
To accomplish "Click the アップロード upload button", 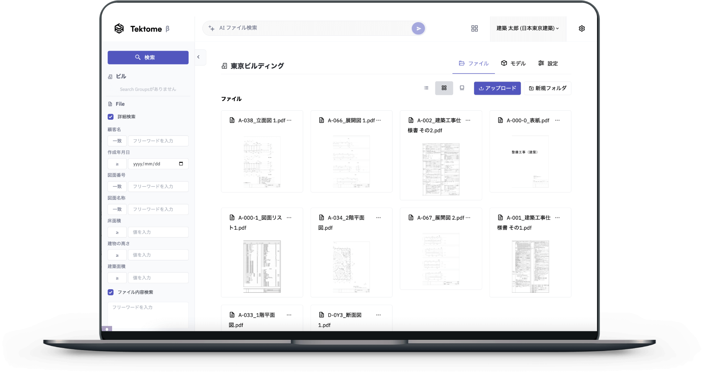I will tap(497, 88).
